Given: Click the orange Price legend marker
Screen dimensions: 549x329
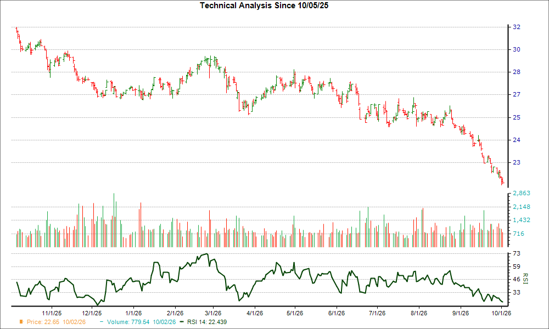Looking at the screenshot, I should click(x=21, y=322).
